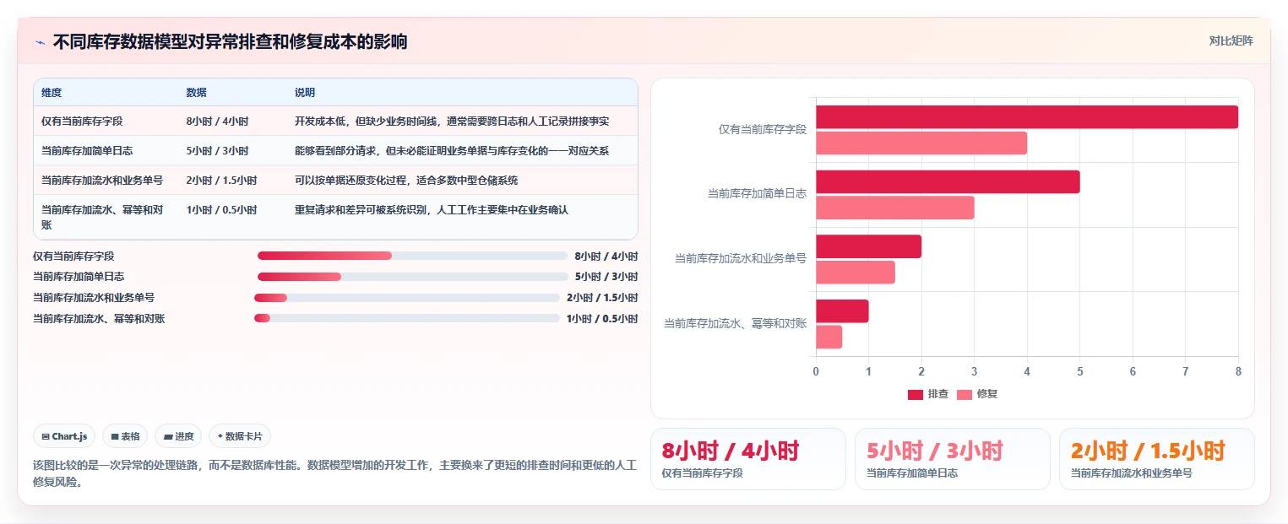Click the 排查 bar for 当前库存加流水、幂等和对账 in chart
The height and width of the screenshot is (524, 1288).
click(x=842, y=311)
